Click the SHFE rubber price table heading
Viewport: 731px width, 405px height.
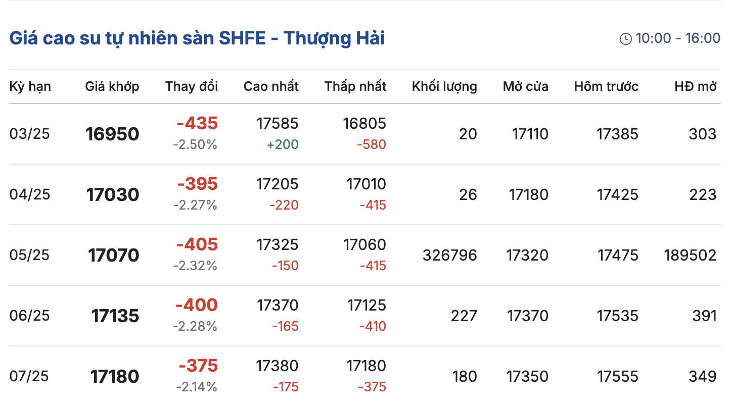point(197,38)
